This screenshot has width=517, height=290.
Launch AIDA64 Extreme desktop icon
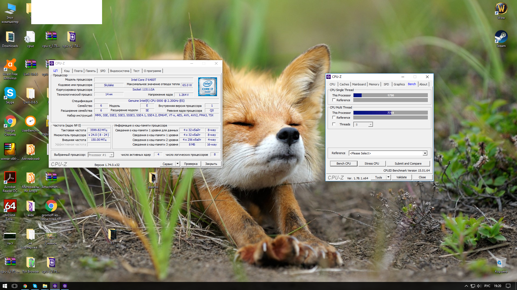(10, 206)
